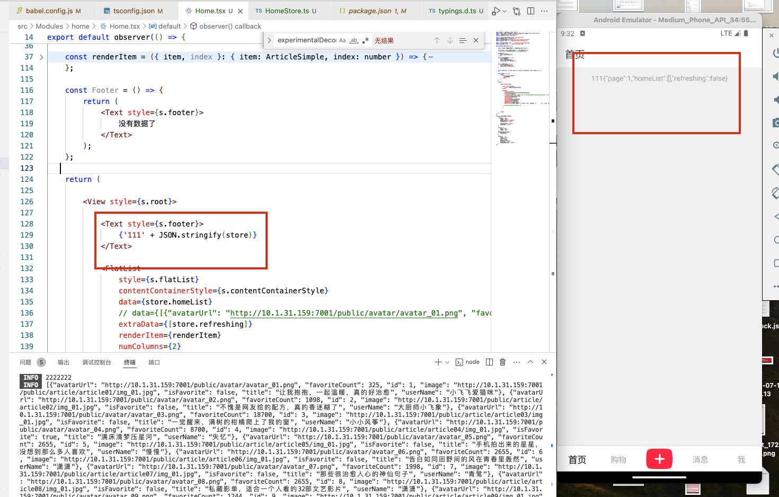Click emulator back navigation icon

pos(776,216)
